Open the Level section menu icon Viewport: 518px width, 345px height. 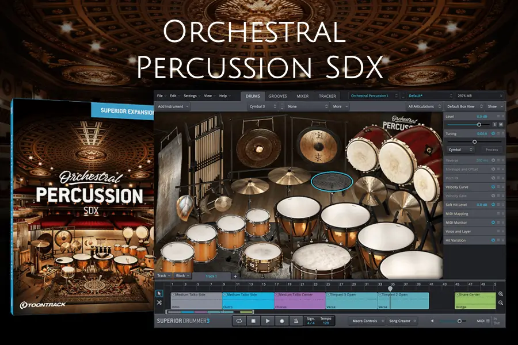pyautogui.click(x=498, y=117)
